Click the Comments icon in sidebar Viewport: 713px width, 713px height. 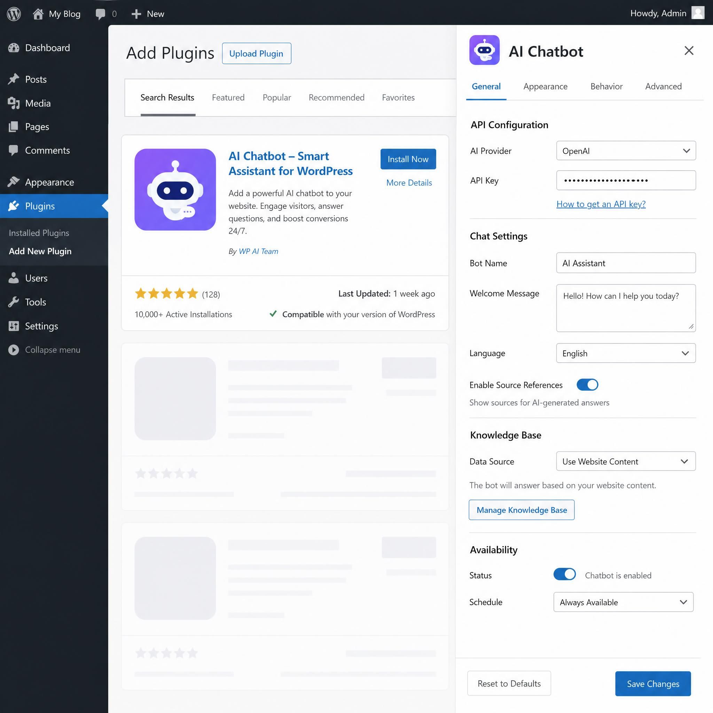click(x=14, y=150)
